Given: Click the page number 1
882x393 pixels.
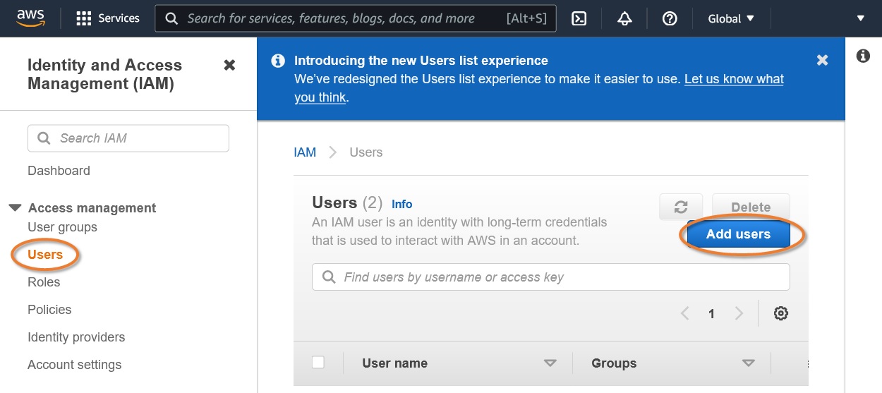Looking at the screenshot, I should pyautogui.click(x=711, y=314).
